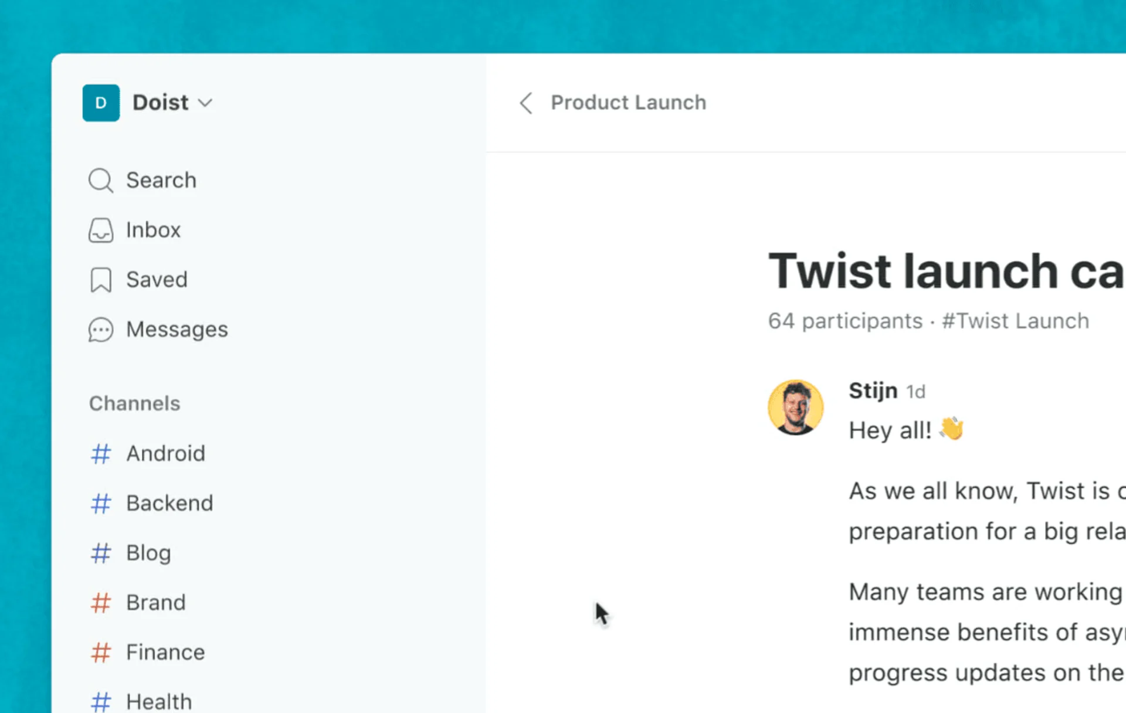
Task: Click the Product Launch header label
Action: click(x=628, y=103)
